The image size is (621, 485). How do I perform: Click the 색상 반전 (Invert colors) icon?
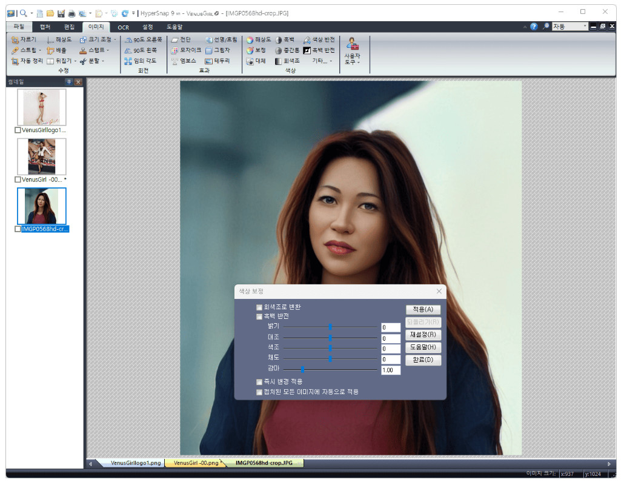point(319,39)
